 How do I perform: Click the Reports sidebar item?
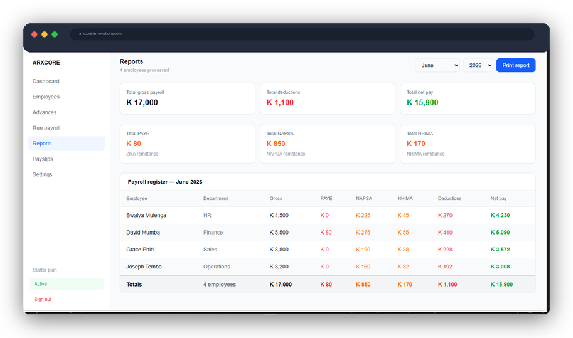[x=67, y=144]
